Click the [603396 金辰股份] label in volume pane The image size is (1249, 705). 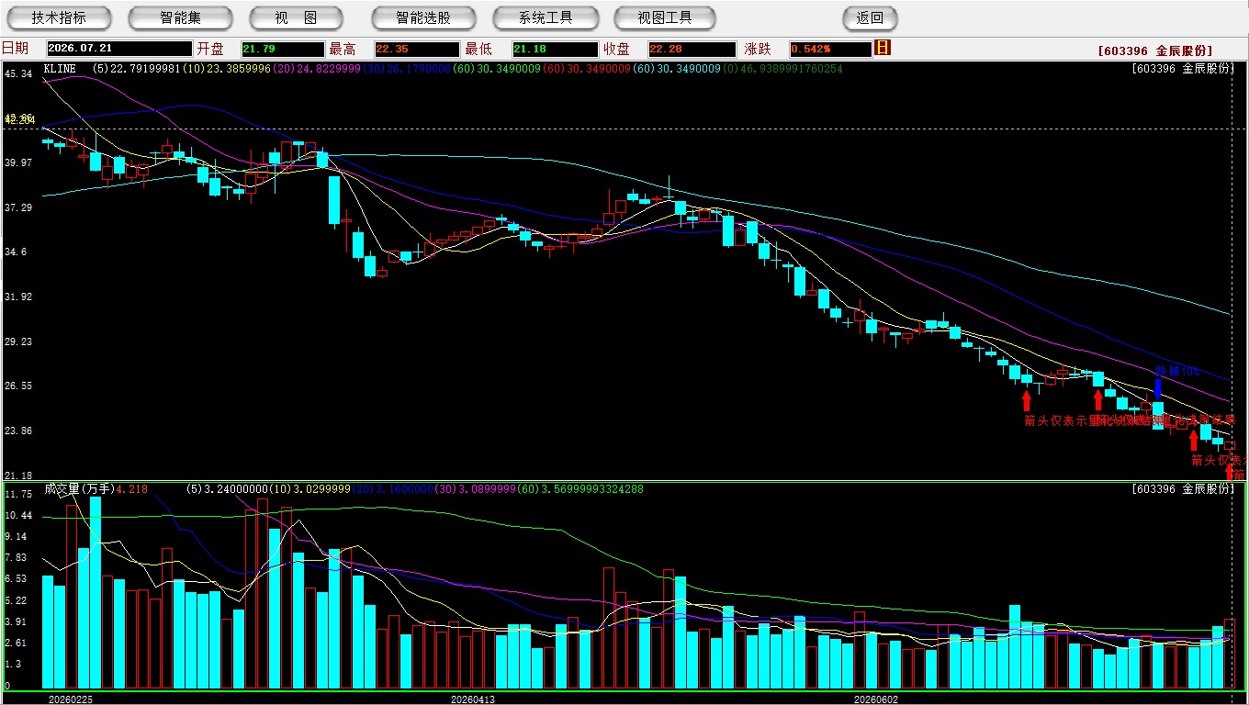point(1183,489)
